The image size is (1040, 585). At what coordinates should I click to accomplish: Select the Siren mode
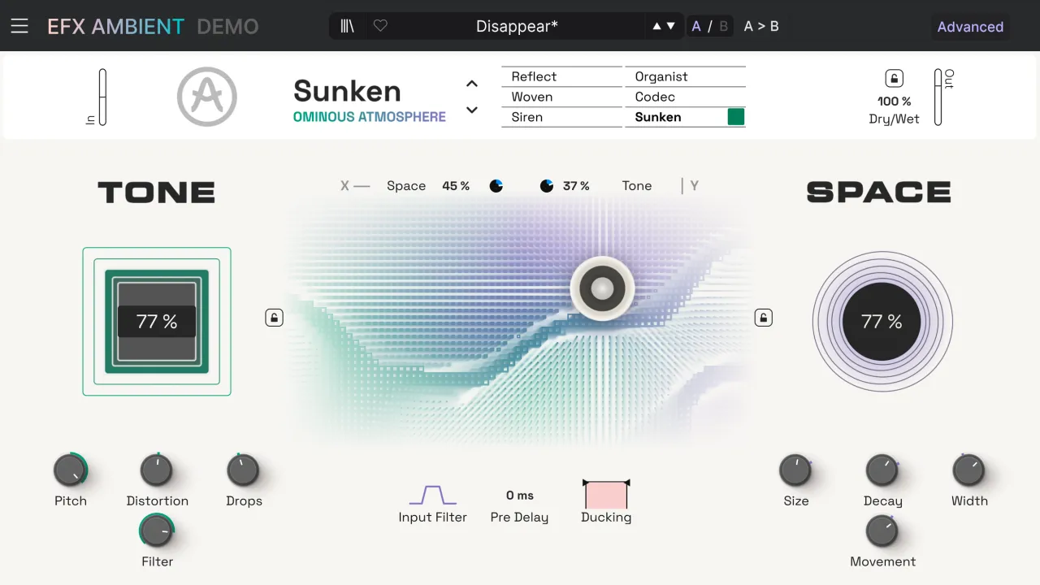coord(561,117)
